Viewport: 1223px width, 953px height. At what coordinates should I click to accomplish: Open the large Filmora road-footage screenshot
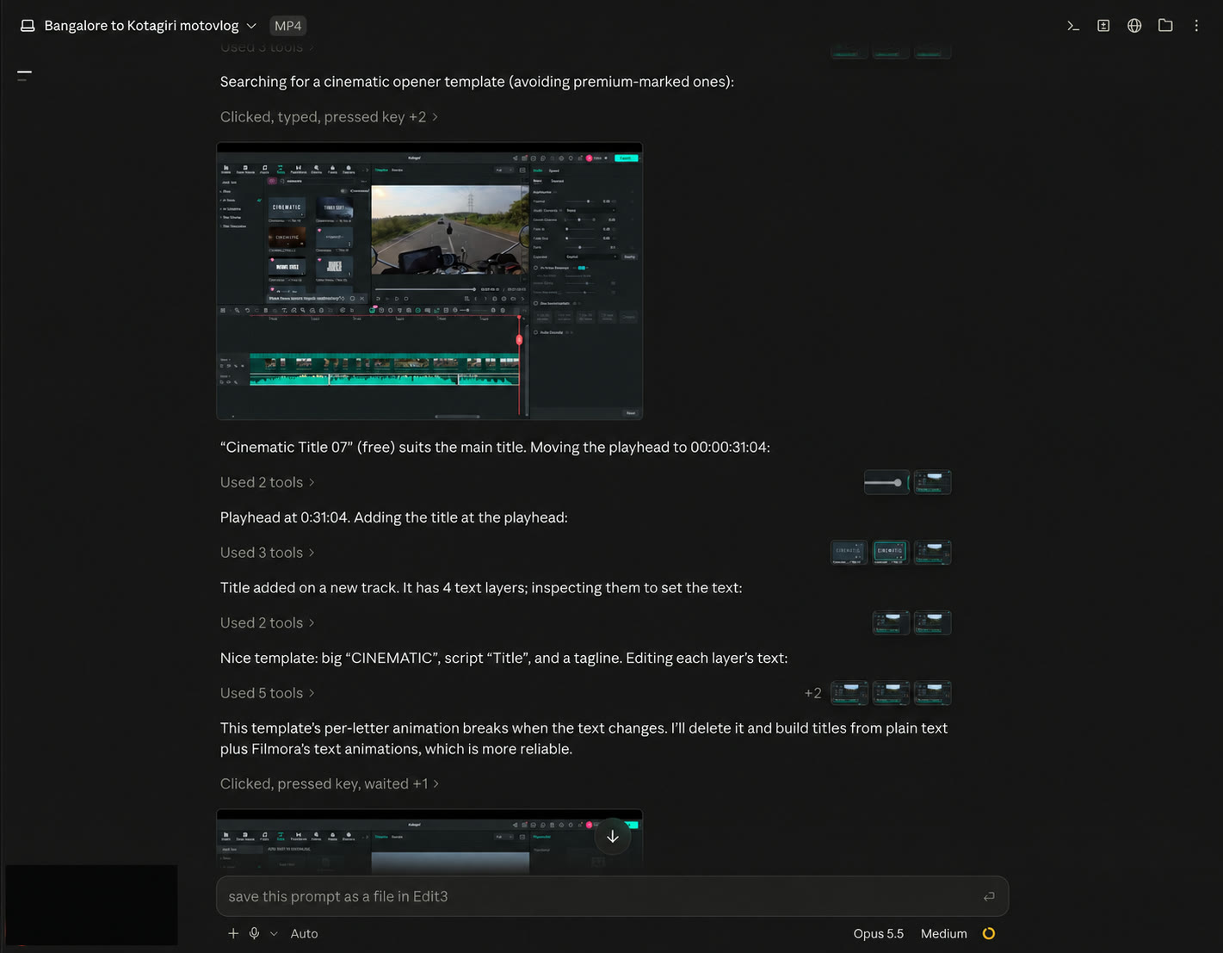pos(429,282)
